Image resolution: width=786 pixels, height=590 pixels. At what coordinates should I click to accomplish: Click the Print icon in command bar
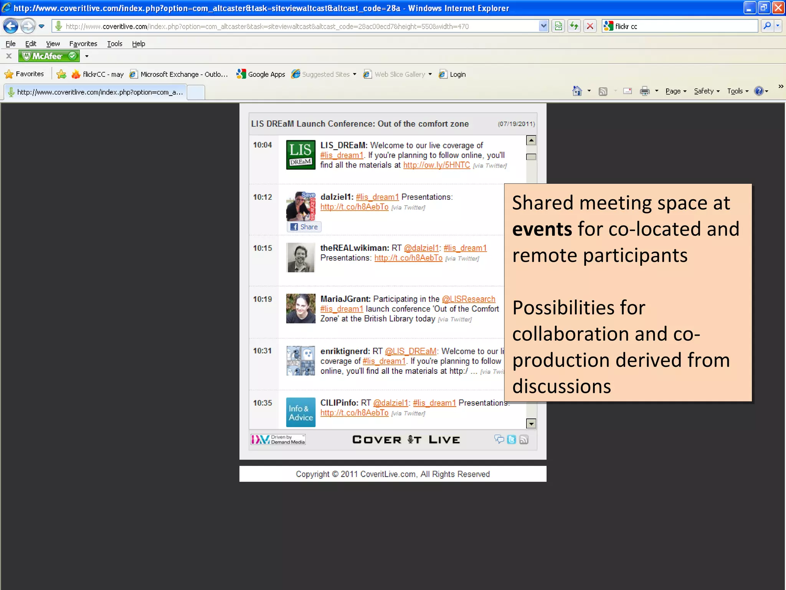(x=644, y=91)
